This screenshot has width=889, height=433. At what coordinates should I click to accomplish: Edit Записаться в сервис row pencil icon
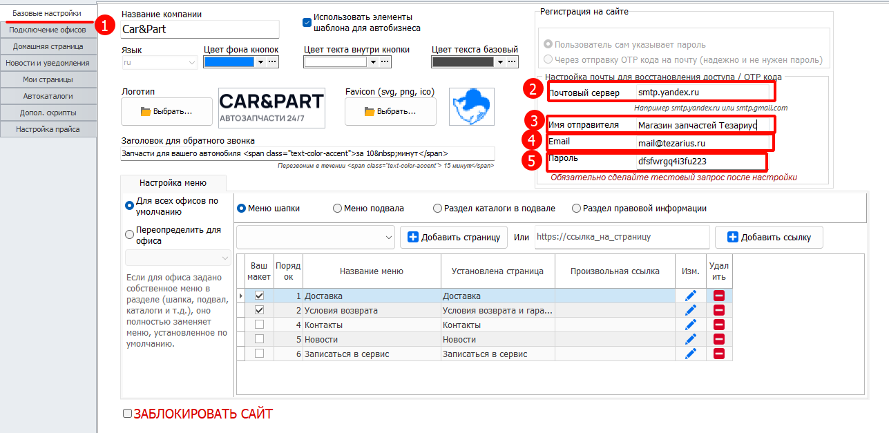coord(691,354)
